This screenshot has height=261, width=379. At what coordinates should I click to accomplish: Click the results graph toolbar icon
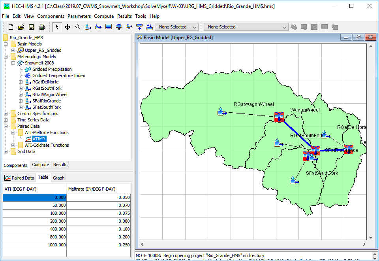pyautogui.click(x=314, y=27)
